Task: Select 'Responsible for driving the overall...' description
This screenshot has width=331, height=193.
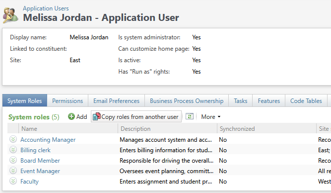Action: (x=166, y=160)
